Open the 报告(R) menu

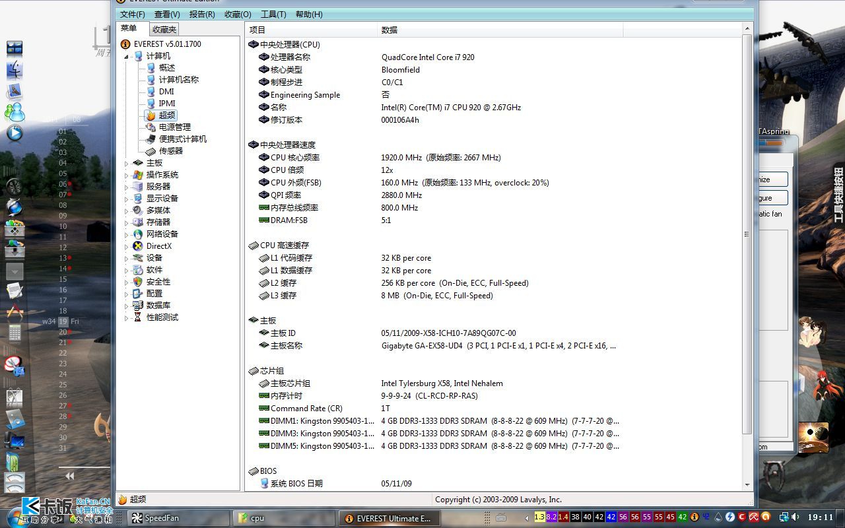202,14
